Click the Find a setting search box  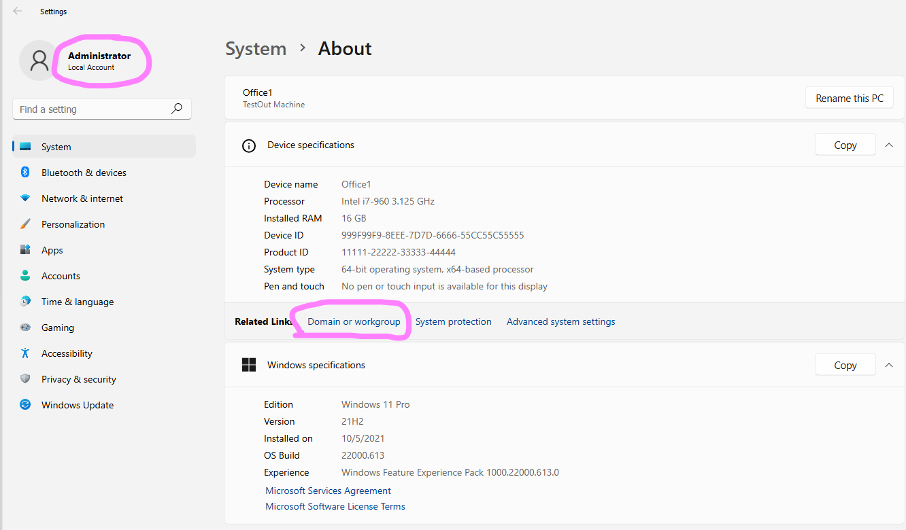click(x=102, y=109)
